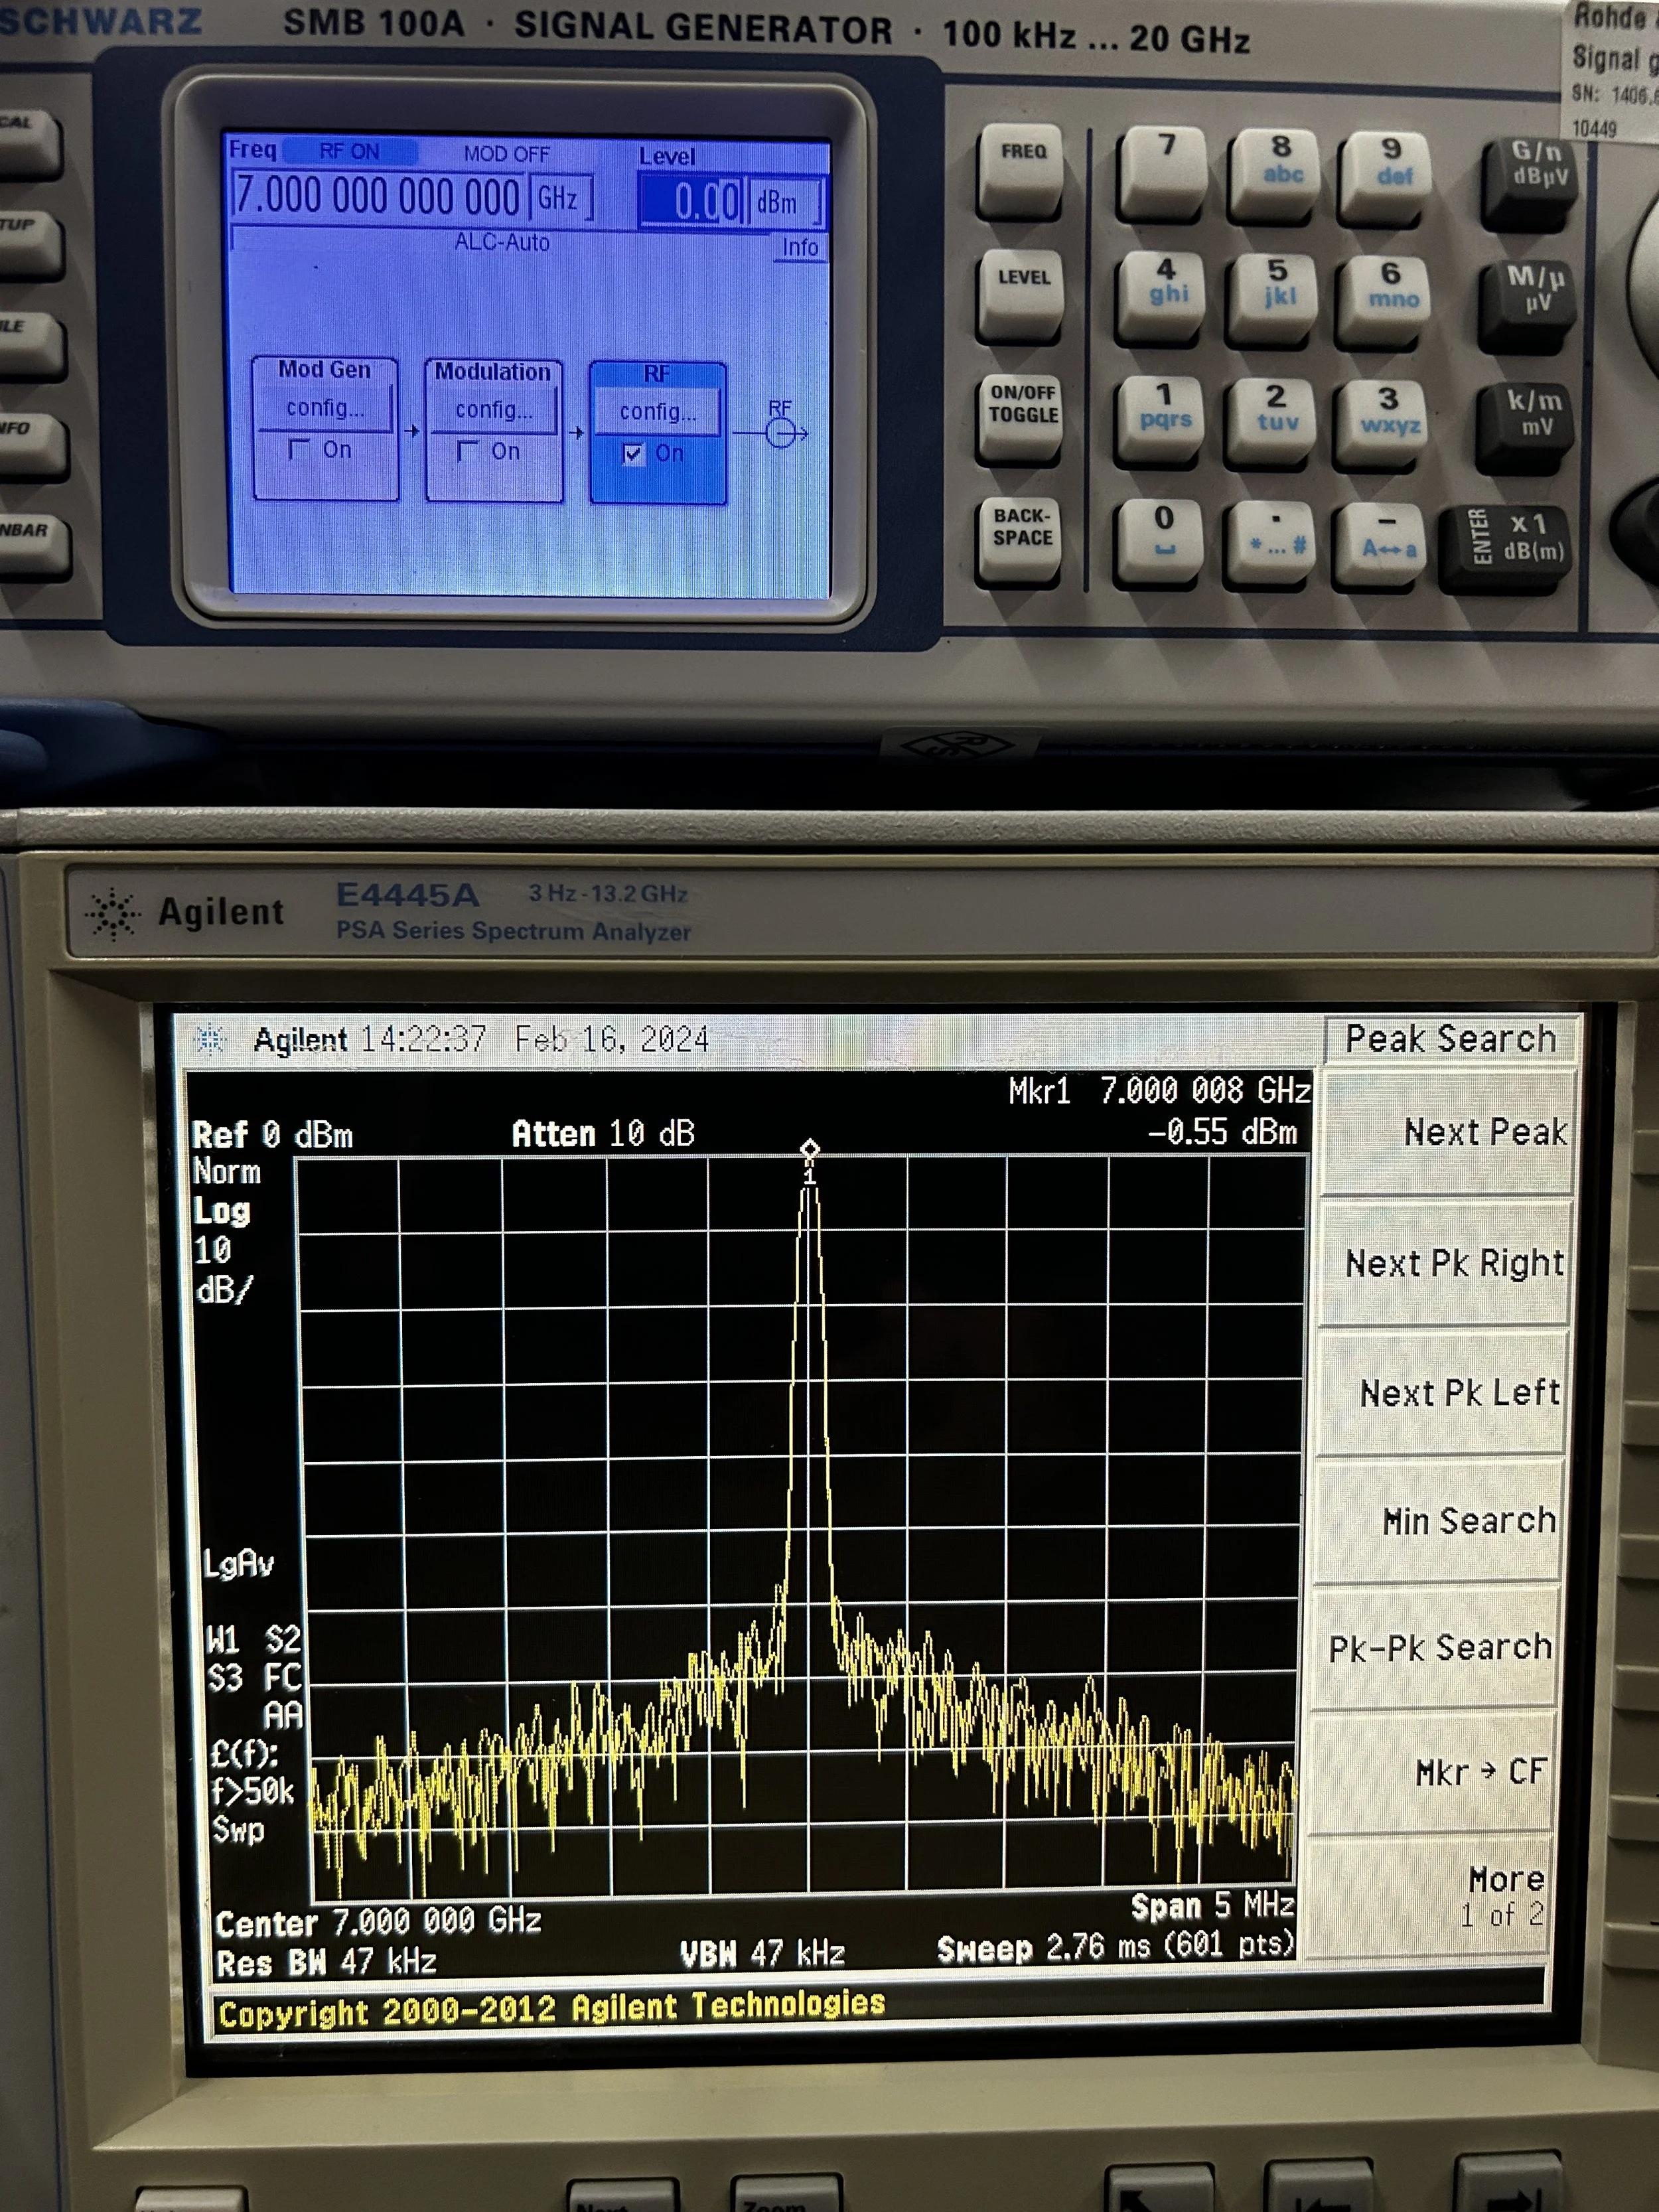Open RF config button
This screenshot has height=2212, width=1659.
pyautogui.click(x=657, y=412)
